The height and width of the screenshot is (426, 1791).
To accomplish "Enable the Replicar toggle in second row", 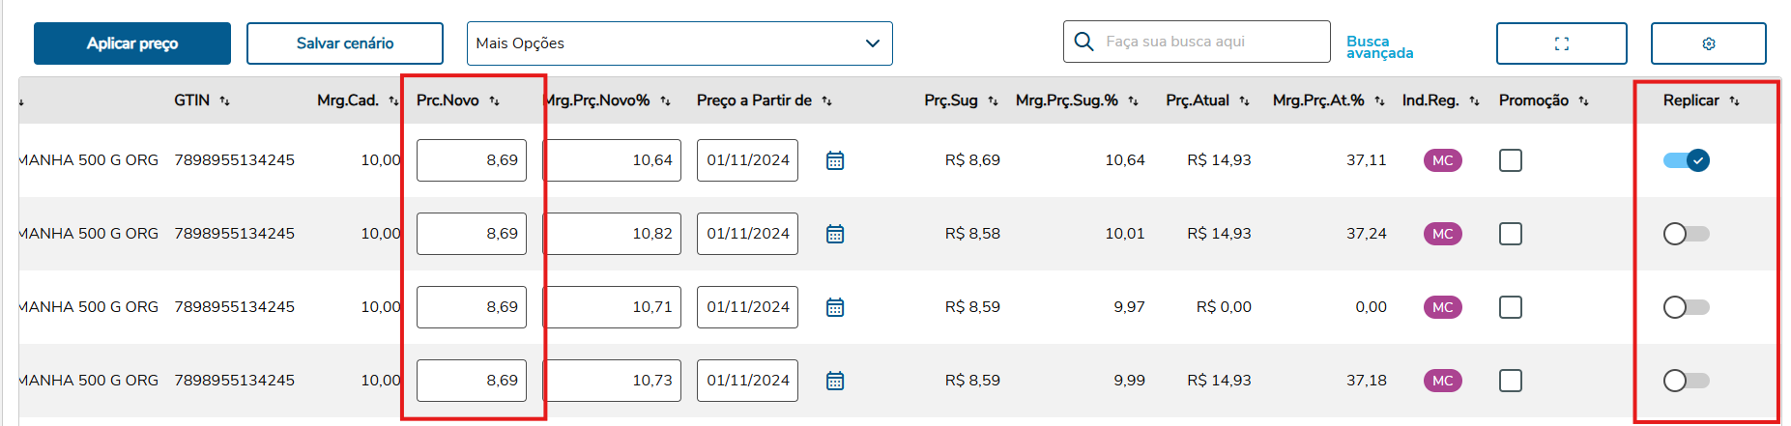I will tap(1687, 234).
